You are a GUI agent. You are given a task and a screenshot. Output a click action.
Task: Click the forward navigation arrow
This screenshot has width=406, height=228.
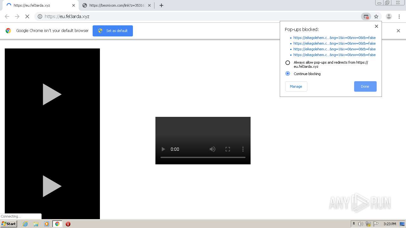pyautogui.click(x=17, y=16)
